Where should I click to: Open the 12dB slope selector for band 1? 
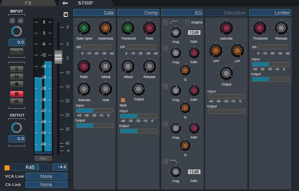pyautogui.click(x=194, y=33)
